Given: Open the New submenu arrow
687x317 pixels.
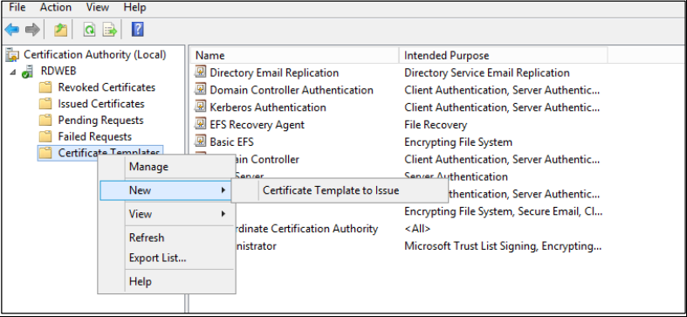Looking at the screenshot, I should click(223, 190).
